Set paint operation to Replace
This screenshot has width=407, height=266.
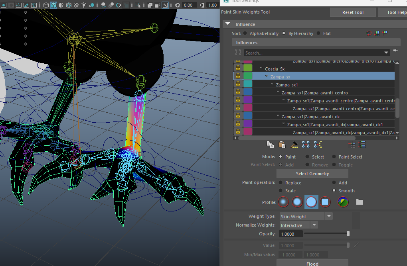281,183
